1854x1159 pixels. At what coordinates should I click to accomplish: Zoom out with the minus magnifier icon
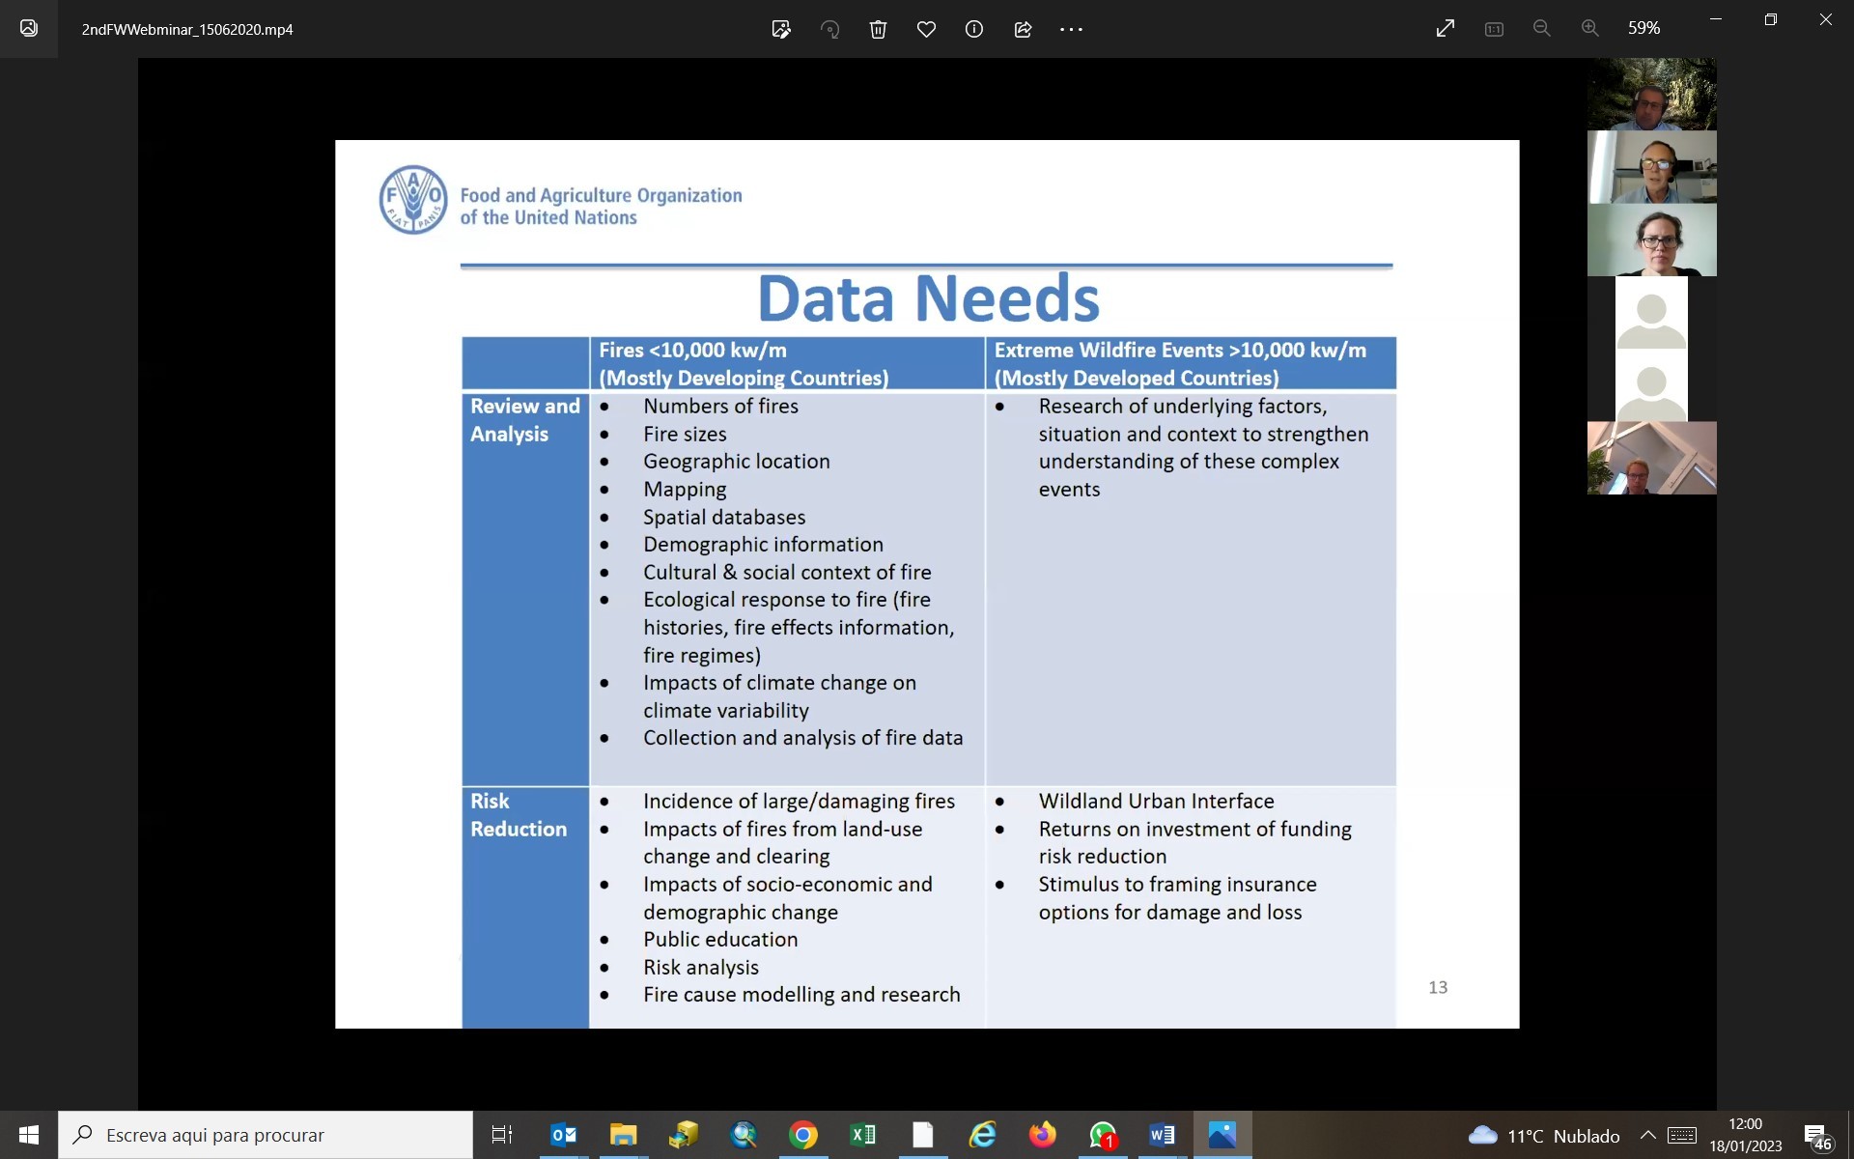(1542, 29)
